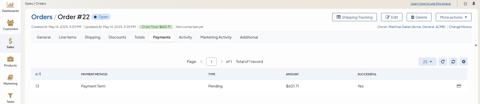Image resolution: width=480 pixels, height=104 pixels.
Task: Expand the More actions dropdown
Action: click(453, 17)
